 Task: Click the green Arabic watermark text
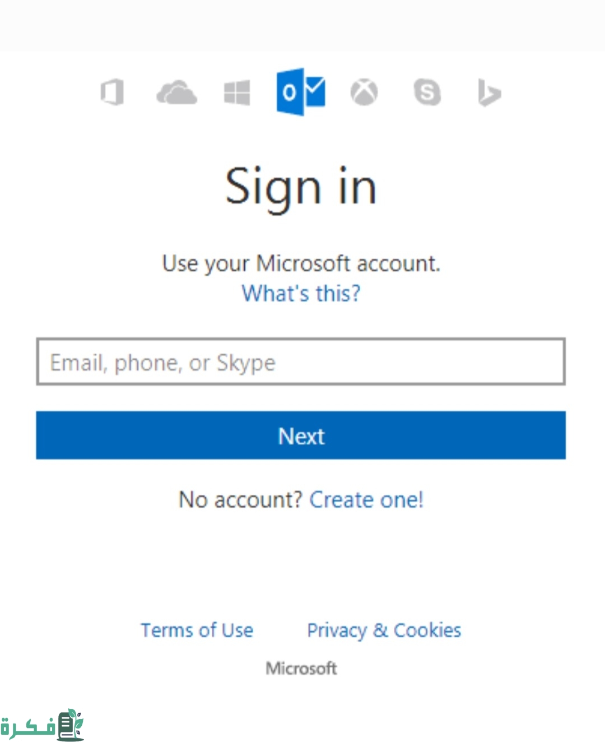pos(28,728)
